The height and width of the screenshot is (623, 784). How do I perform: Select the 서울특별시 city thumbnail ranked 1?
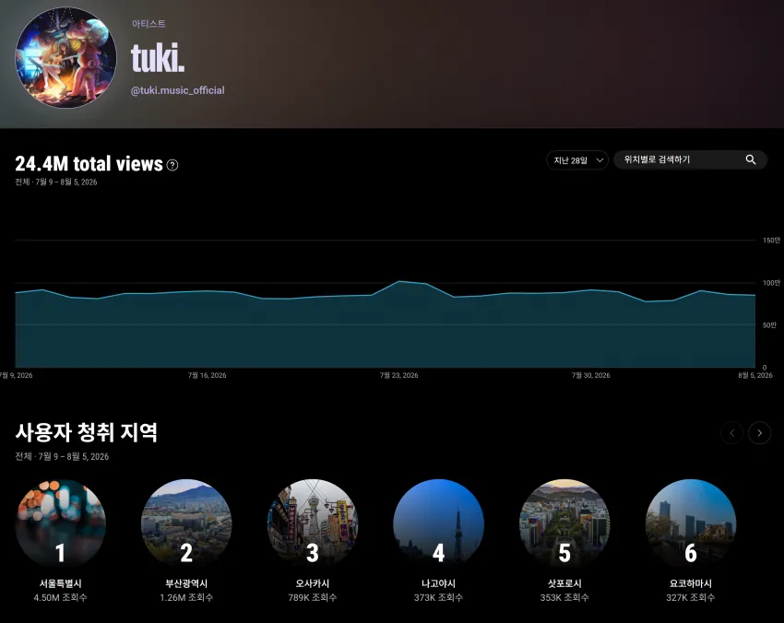click(x=61, y=524)
